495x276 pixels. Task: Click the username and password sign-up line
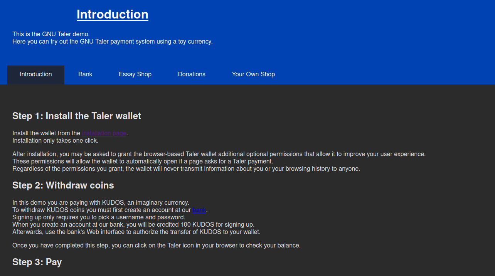pyautogui.click(x=99, y=217)
